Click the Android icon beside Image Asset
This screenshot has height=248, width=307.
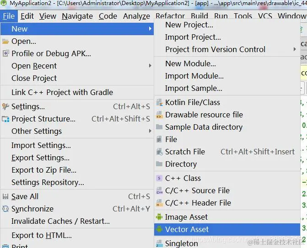coord(159,217)
